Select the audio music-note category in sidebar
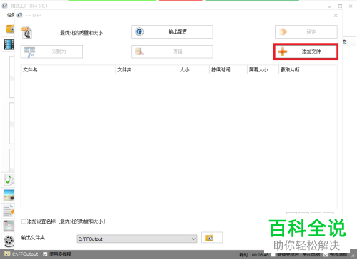The height and width of the screenshot is (260, 357). pyautogui.click(x=9, y=179)
